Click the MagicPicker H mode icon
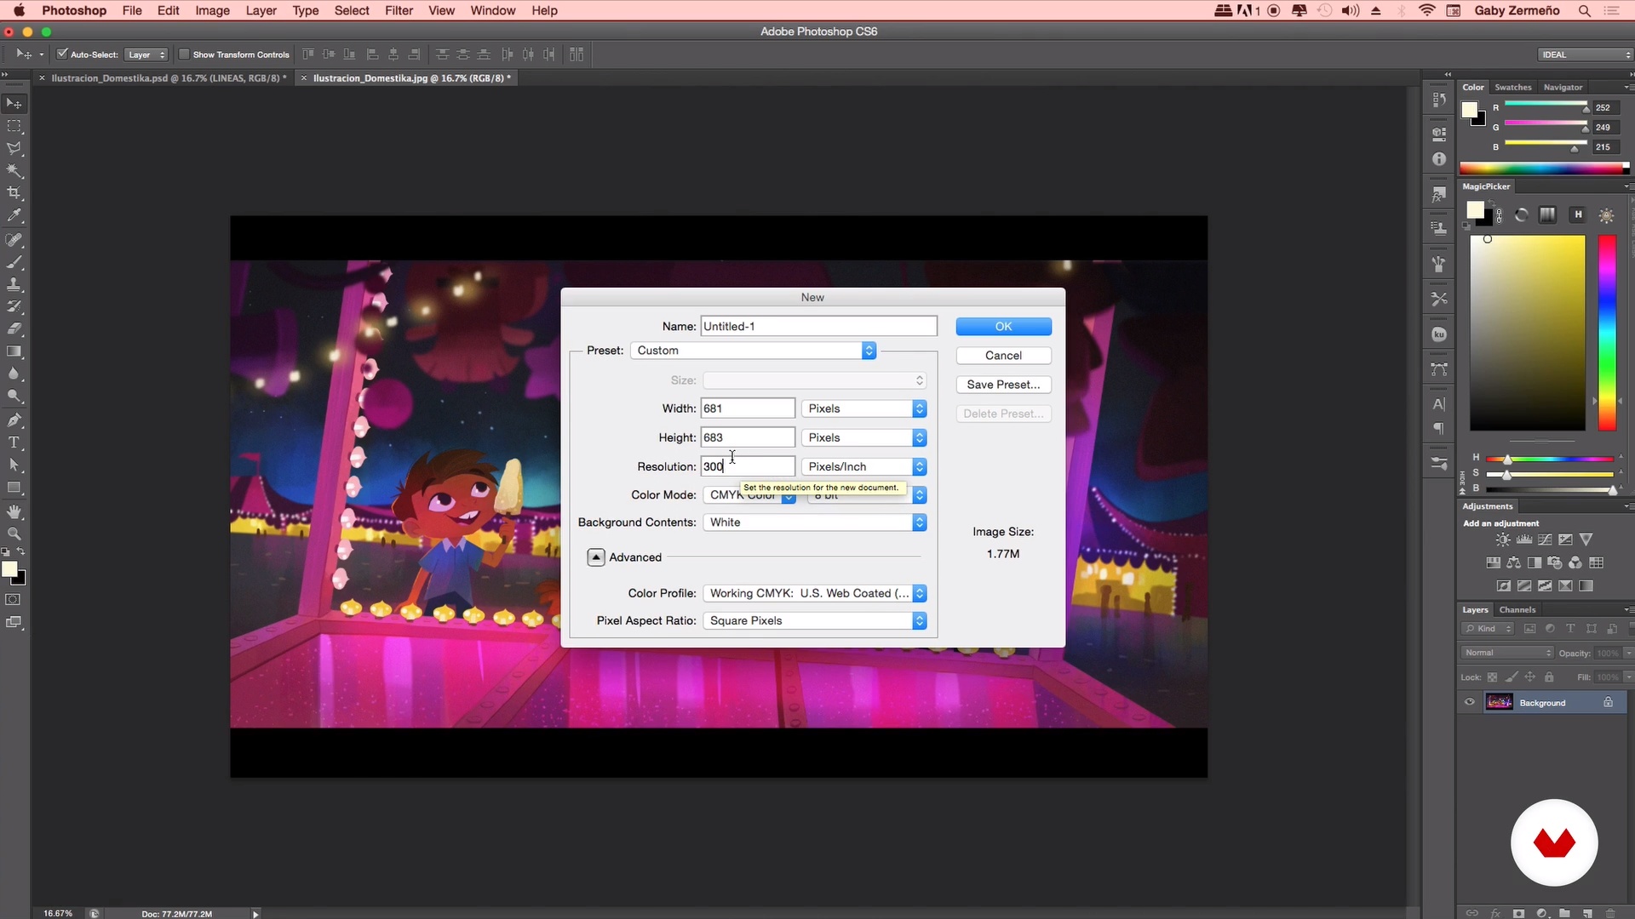1635x919 pixels. [x=1578, y=214]
